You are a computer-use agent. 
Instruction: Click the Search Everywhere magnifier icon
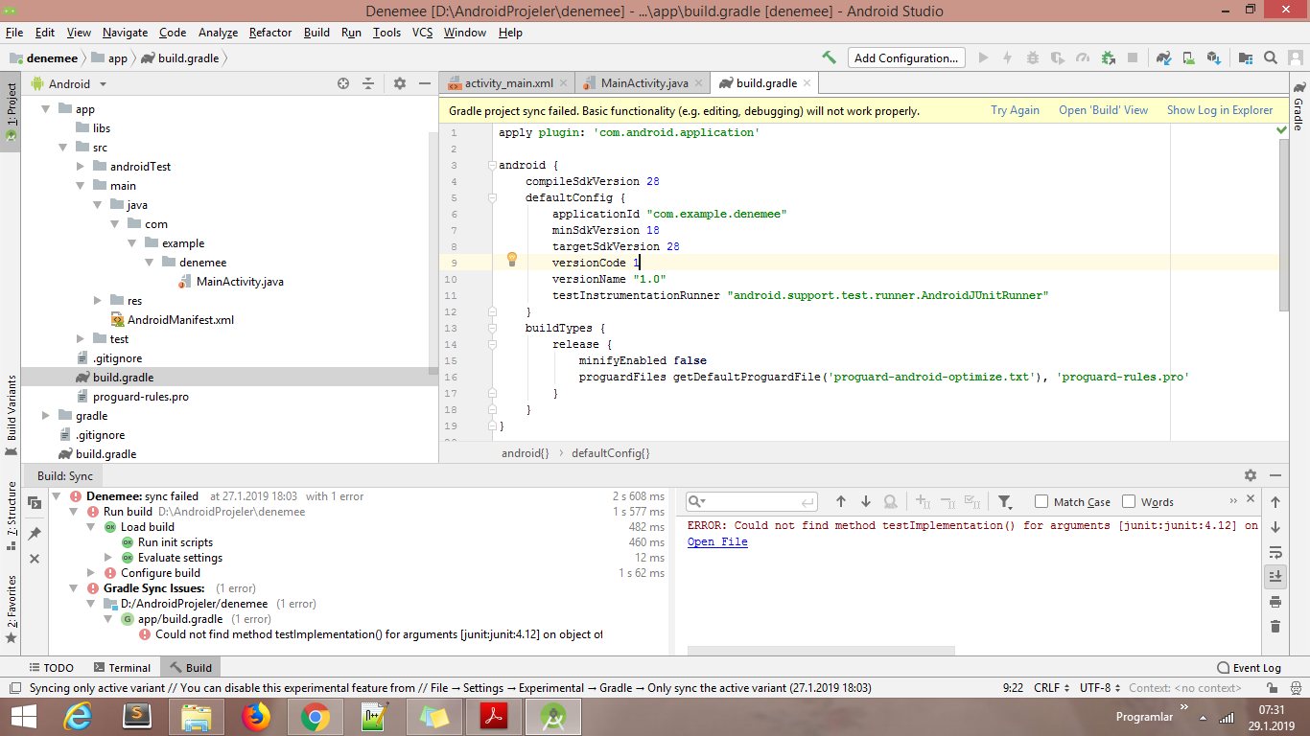[x=1270, y=57]
